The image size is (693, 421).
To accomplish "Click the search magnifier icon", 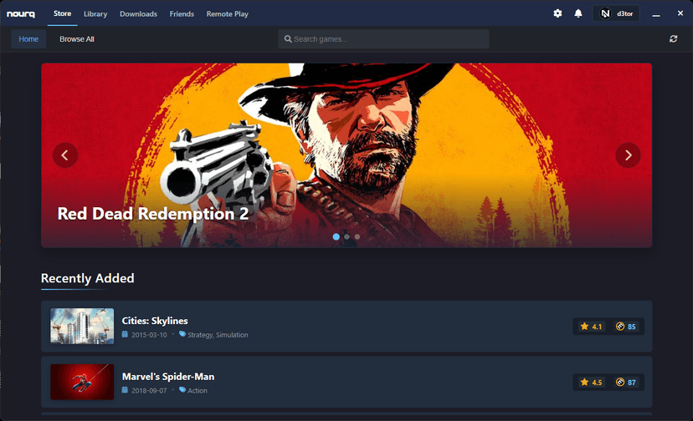I will click(288, 38).
